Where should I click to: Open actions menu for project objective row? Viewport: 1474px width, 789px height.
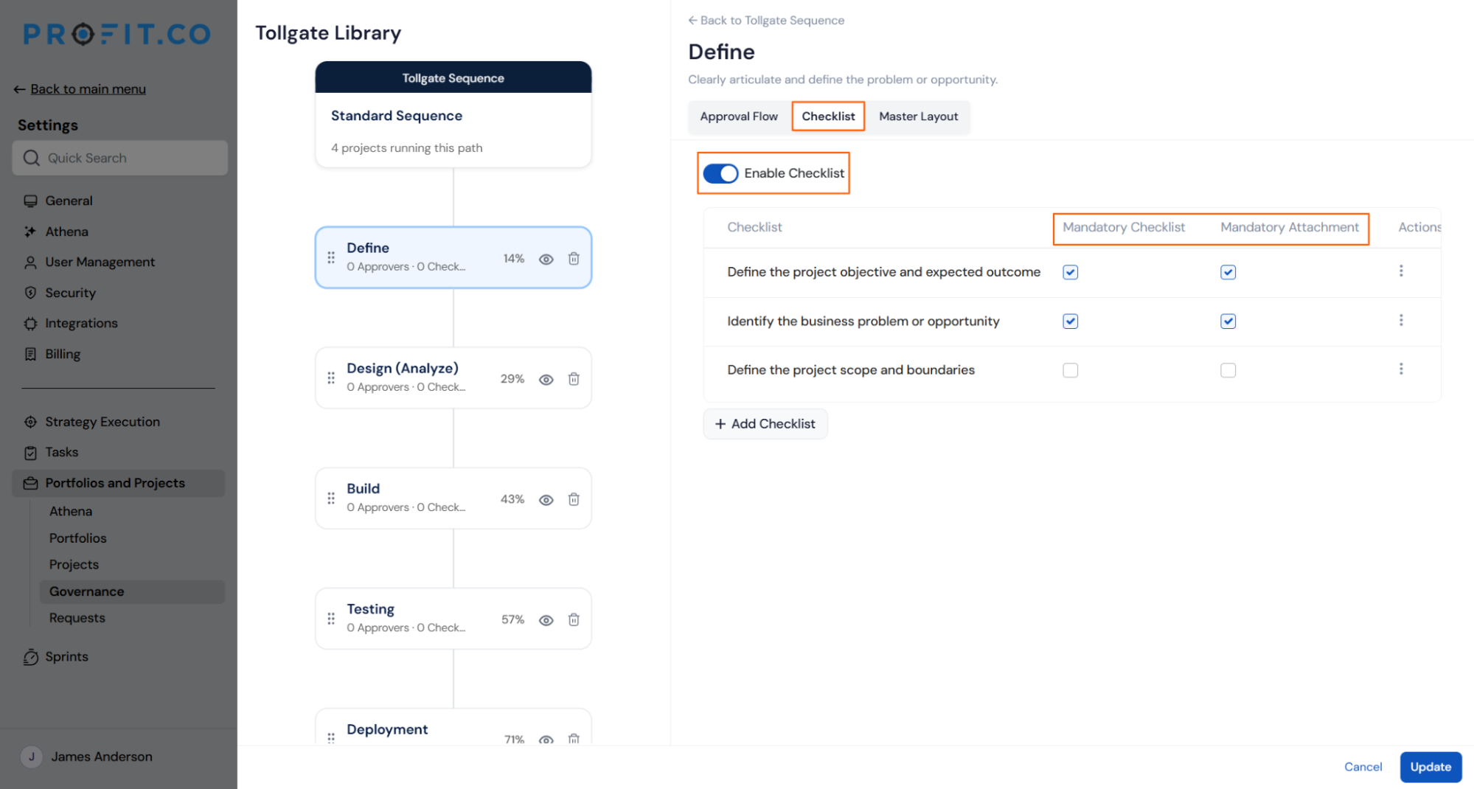pos(1401,271)
